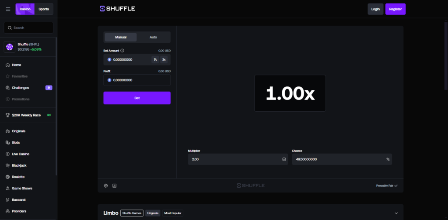The height and width of the screenshot is (220, 448).
Task: Open the Shuffle SHFL token icon
Action: click(10, 47)
